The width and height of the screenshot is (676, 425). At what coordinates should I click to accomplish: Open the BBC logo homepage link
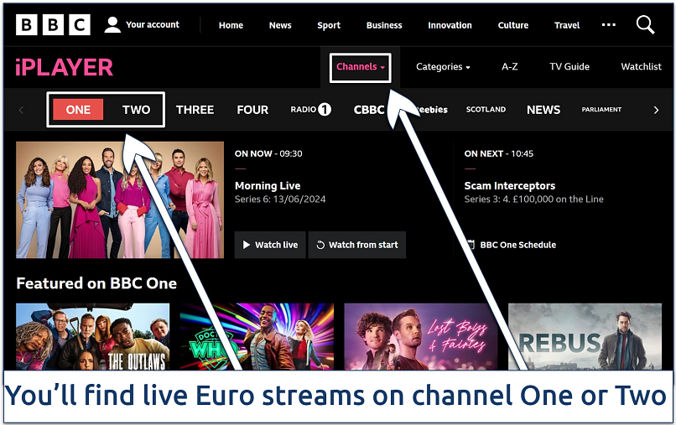[53, 24]
